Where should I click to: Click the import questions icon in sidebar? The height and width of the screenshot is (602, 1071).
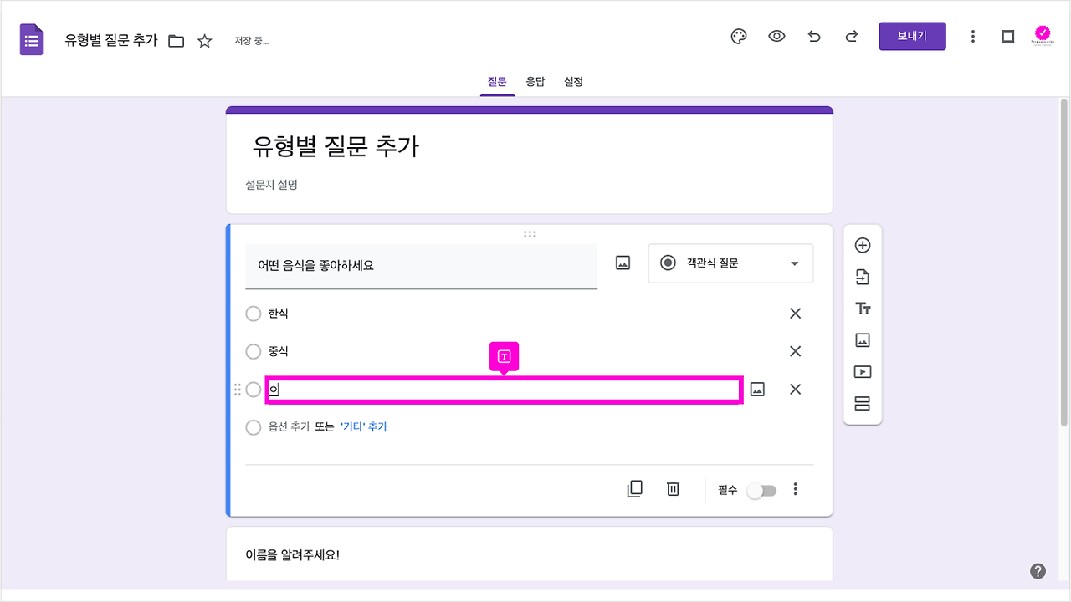(862, 276)
